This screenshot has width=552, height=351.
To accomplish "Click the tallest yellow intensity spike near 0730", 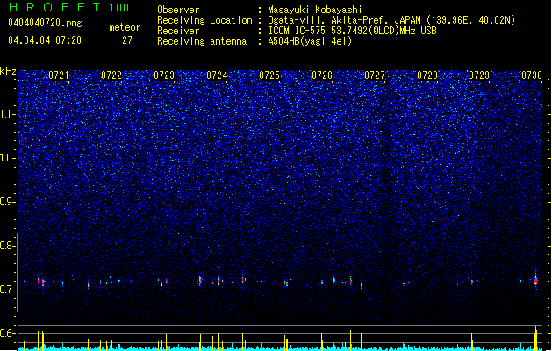I will 536,338.
